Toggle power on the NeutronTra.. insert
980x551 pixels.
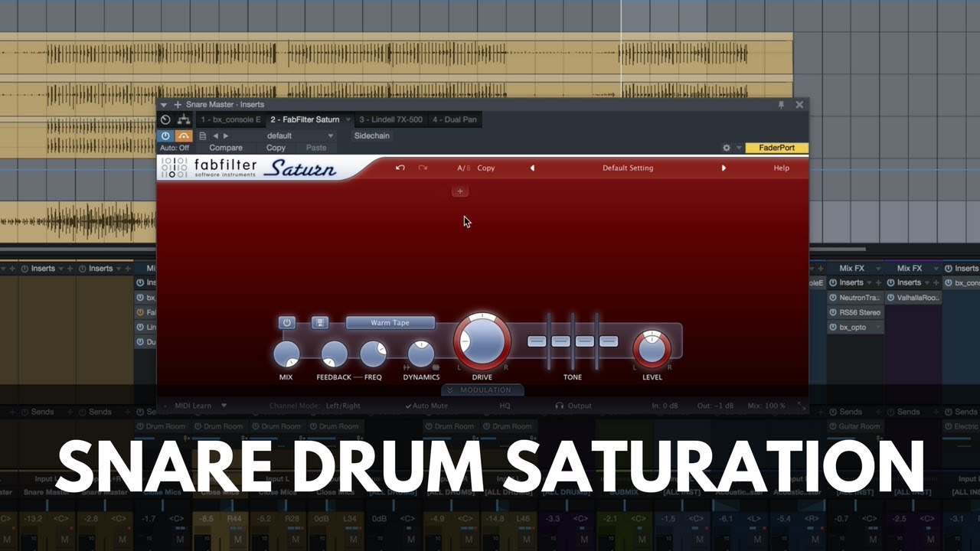coord(833,298)
